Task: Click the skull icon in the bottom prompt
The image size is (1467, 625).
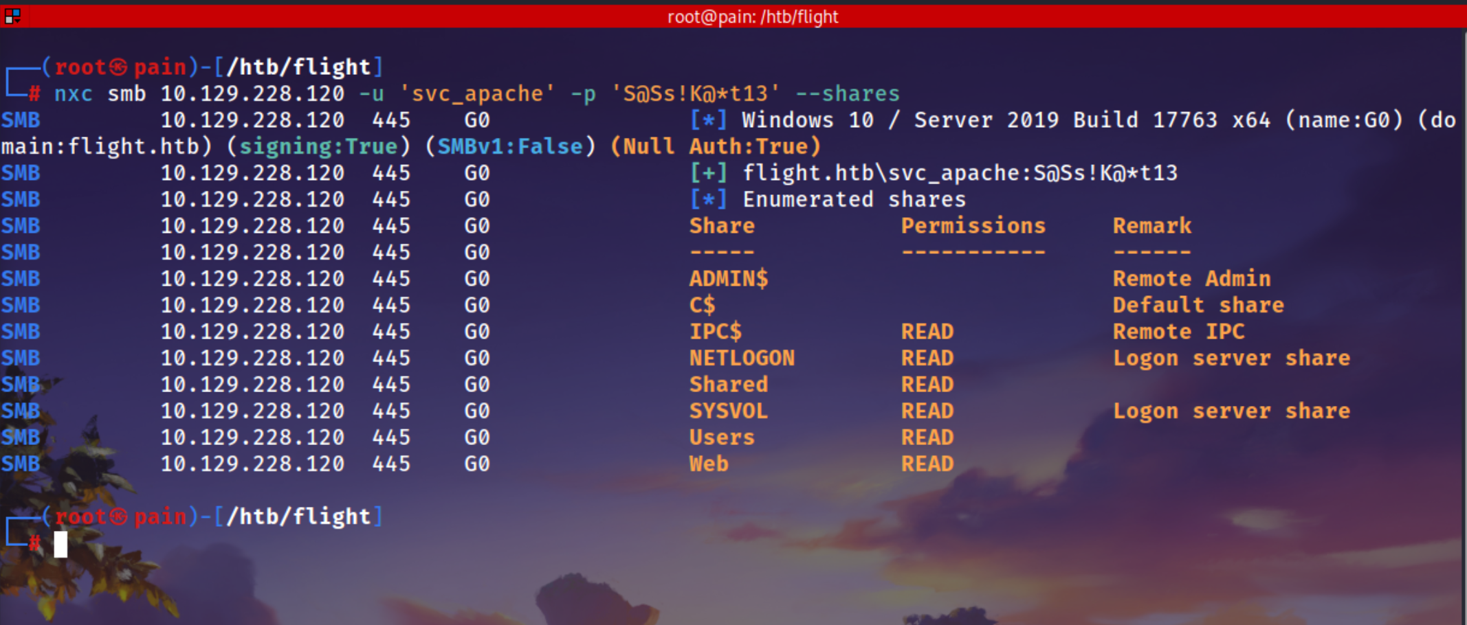Action: coord(119,516)
